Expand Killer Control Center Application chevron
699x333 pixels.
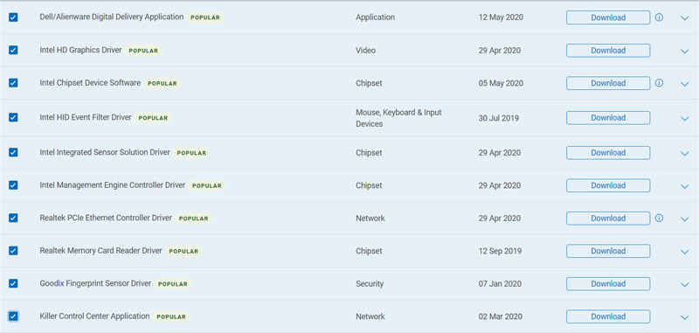coord(685,317)
